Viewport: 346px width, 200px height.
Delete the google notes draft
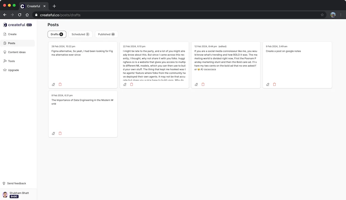[x=274, y=84]
